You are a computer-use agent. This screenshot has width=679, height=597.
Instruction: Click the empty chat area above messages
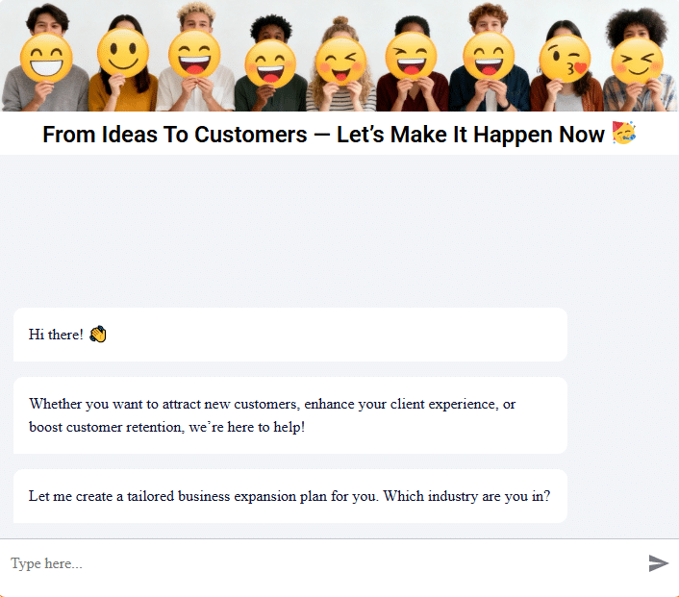339,231
